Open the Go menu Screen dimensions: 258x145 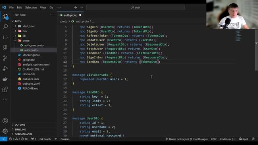coord(51,7)
